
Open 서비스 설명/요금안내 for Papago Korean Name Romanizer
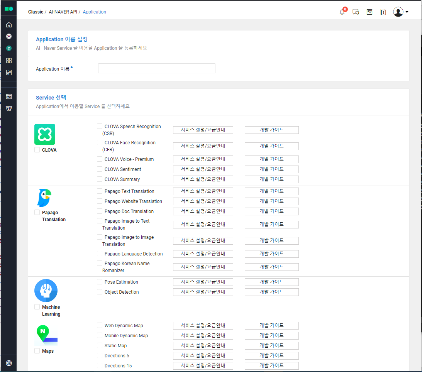tap(203, 267)
